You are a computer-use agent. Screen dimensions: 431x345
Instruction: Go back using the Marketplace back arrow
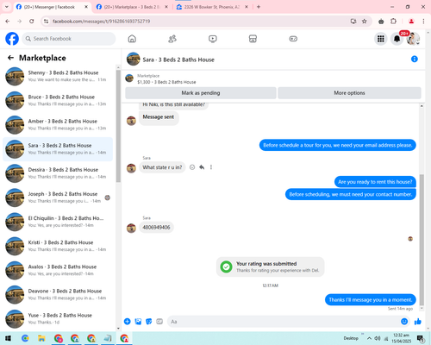point(10,58)
